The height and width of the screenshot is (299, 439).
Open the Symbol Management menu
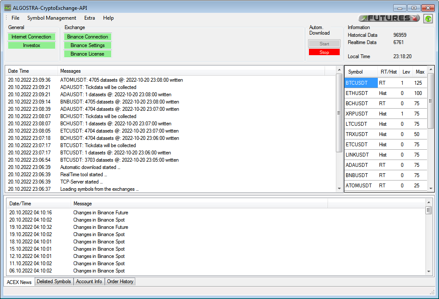(x=52, y=18)
